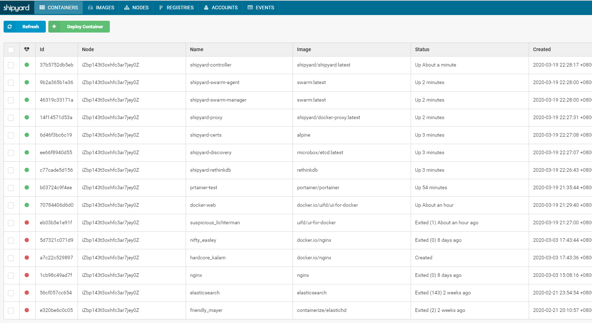Select the elasticsearch row checkbox
Screen dimensions: 592x323
(11, 293)
